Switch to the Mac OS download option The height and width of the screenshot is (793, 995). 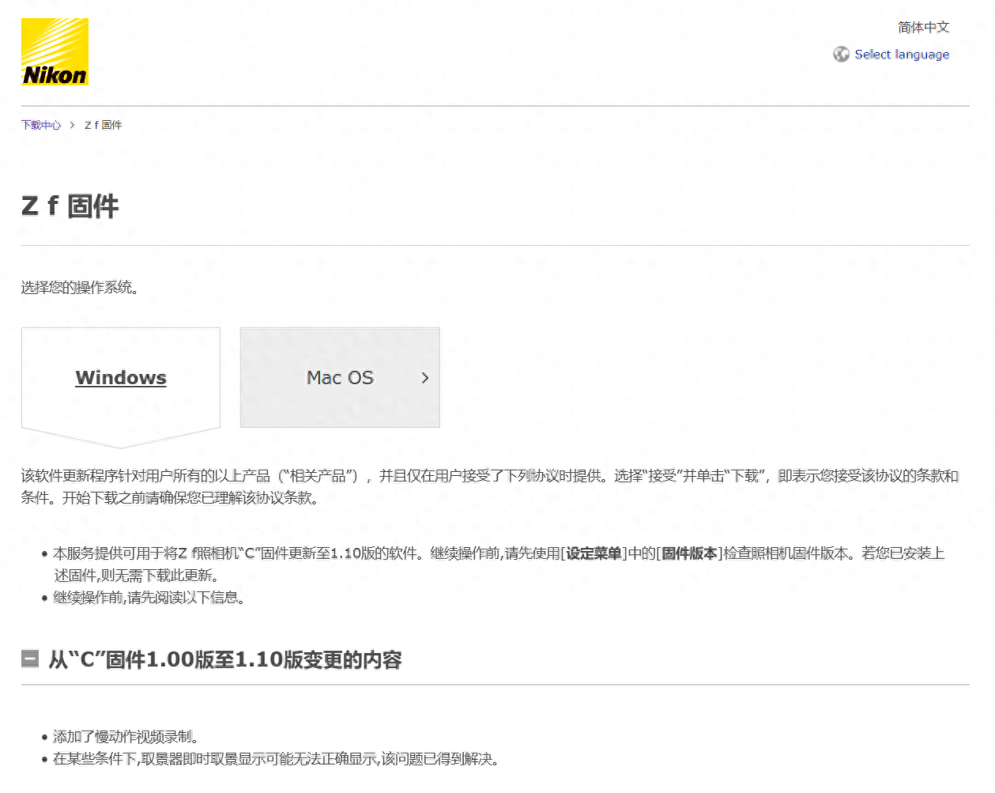tap(340, 377)
